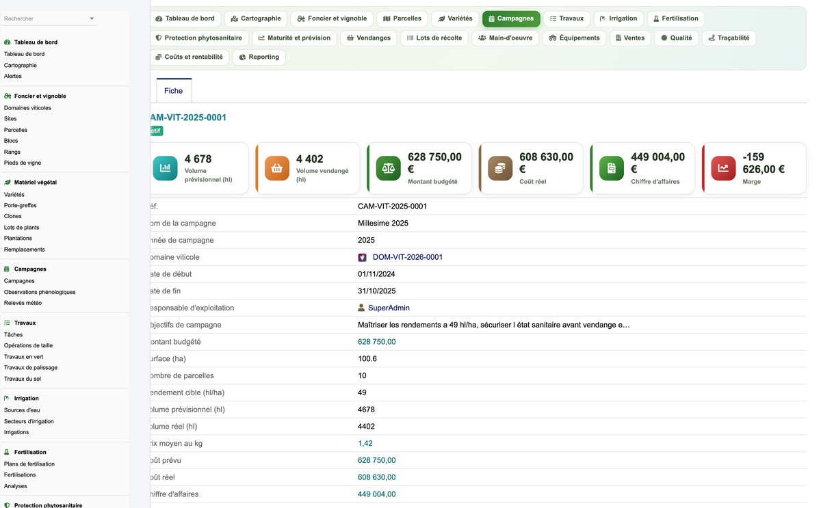
Task: Click the Coût réel coins icon
Action: pyautogui.click(x=500, y=168)
